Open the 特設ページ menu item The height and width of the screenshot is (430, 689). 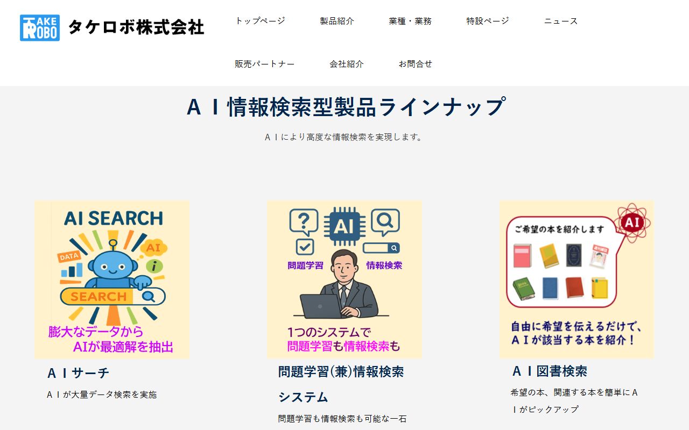[488, 21]
